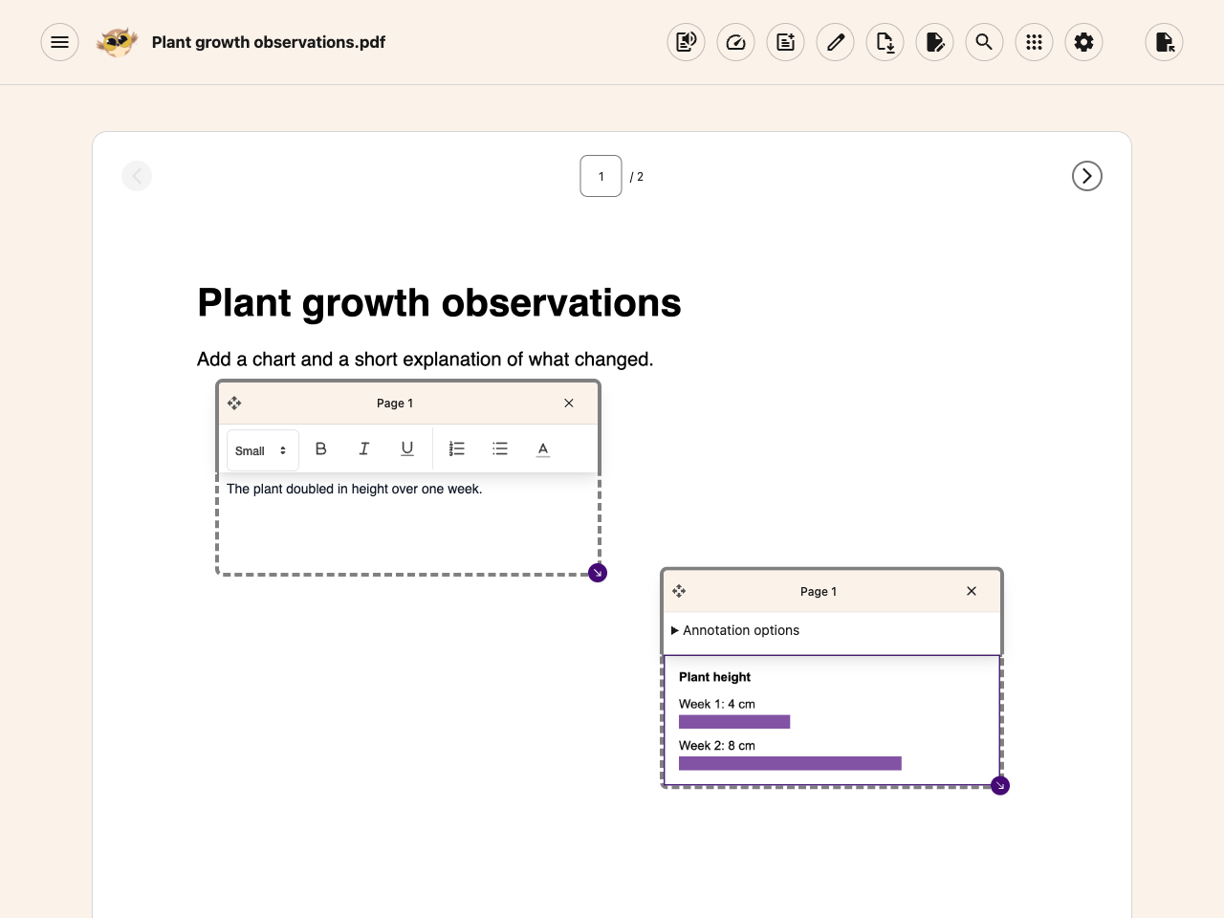1224x918 pixels.
Task: Click the owl app logo
Action: tap(117, 42)
